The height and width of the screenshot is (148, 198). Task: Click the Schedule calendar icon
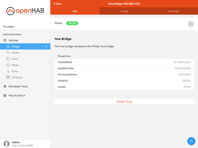pyautogui.click(x=8, y=78)
